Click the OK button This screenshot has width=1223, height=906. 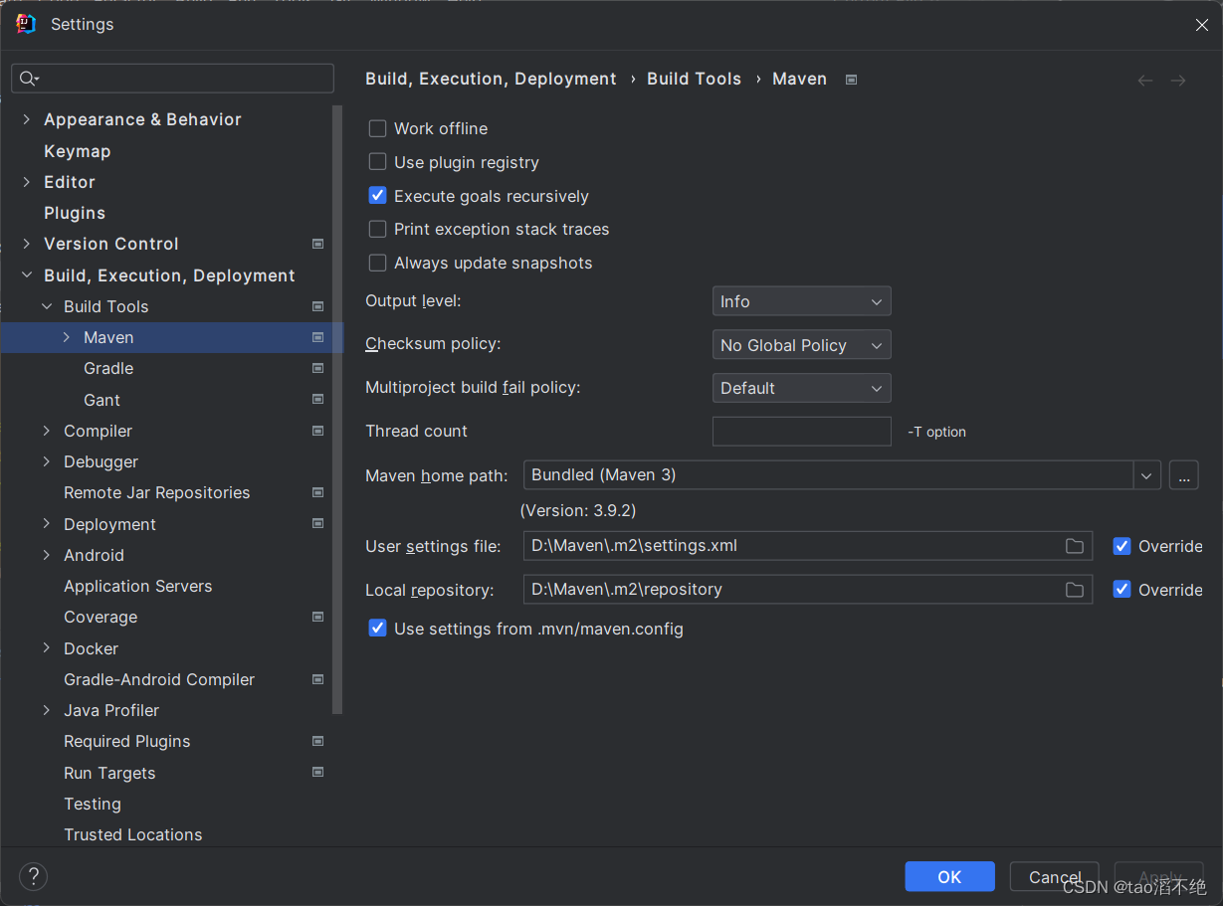click(949, 876)
